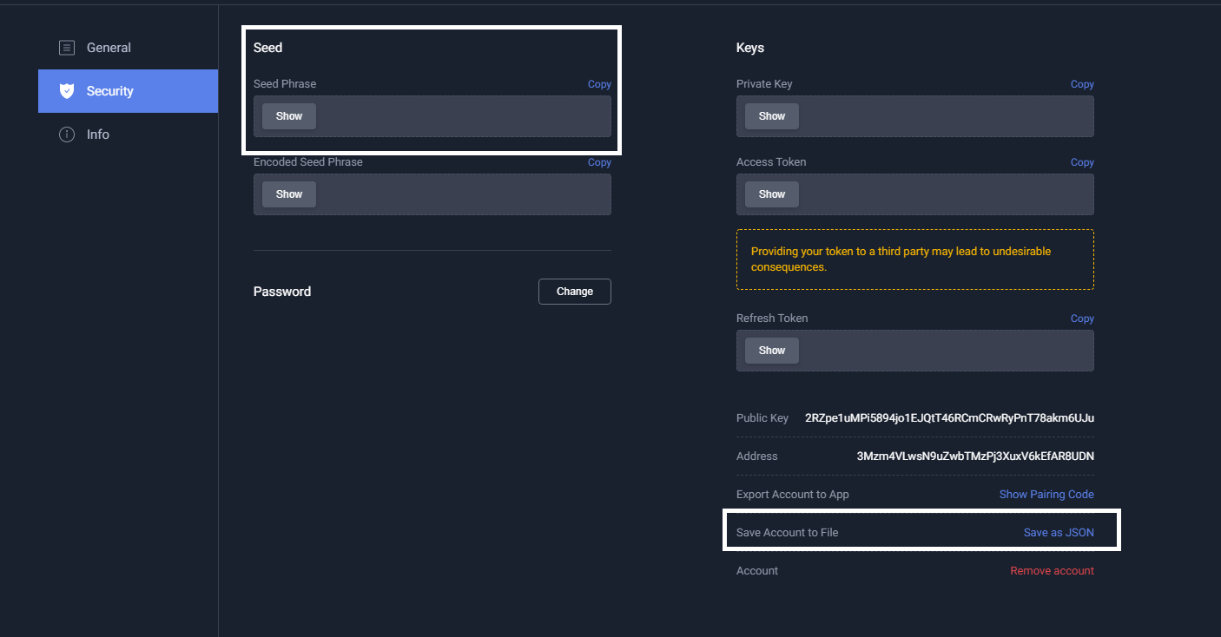Click the Seed section heading
Viewport: 1221px width, 637px height.
coord(268,48)
